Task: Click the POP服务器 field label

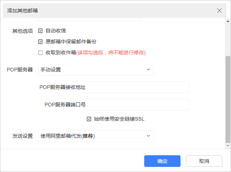Action: click(x=20, y=70)
